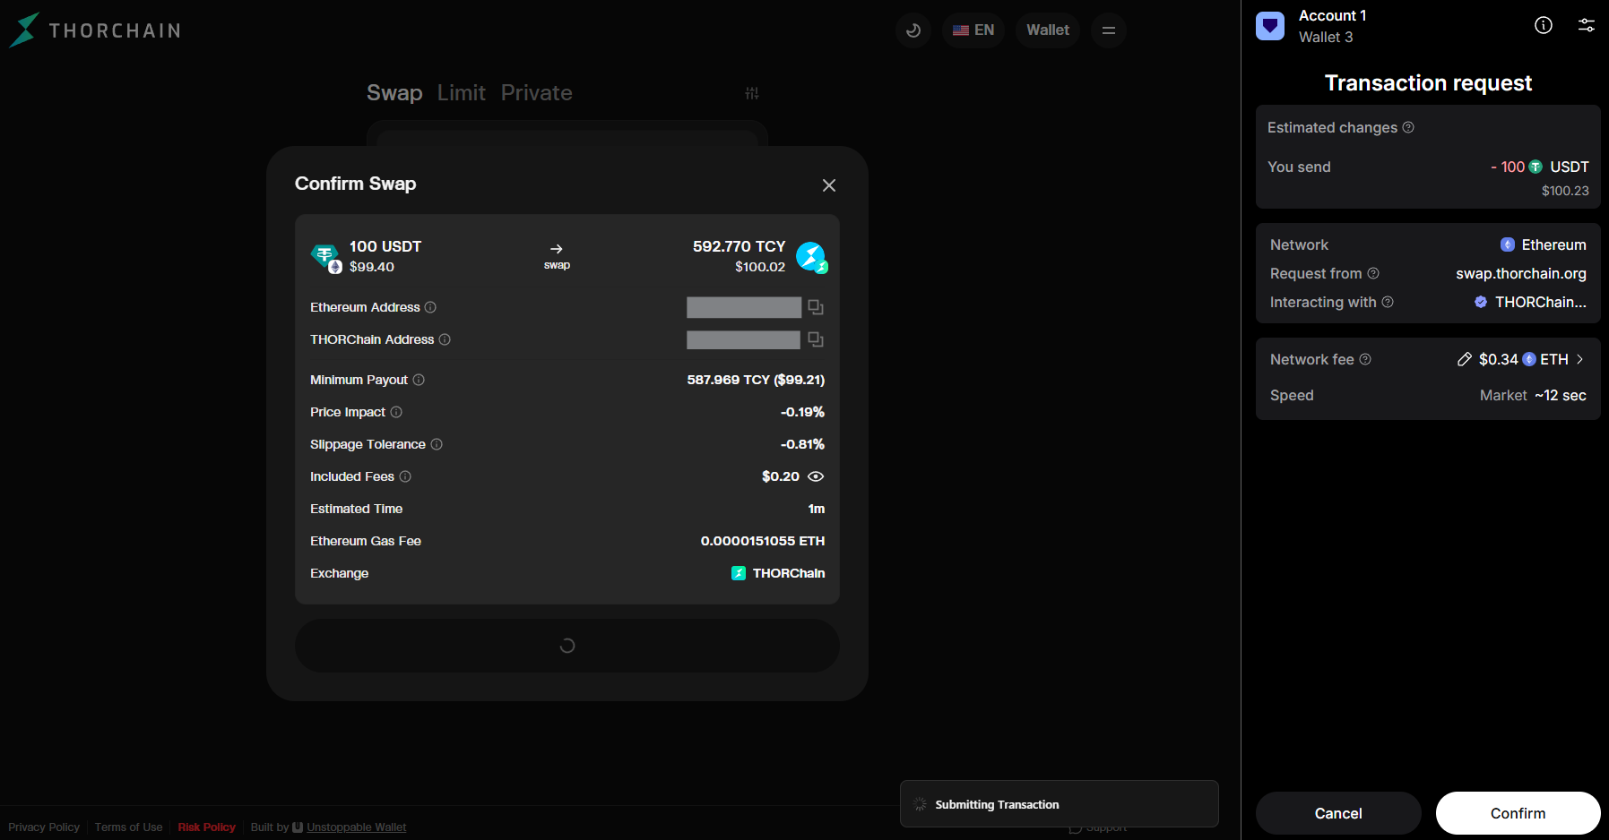Expand network fee details chevron
Screen dimensions: 1609x840
(1579, 359)
